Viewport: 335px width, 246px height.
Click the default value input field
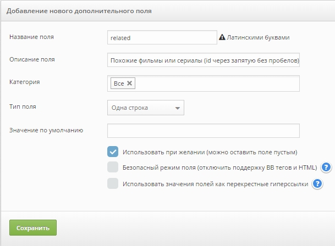tap(204, 131)
